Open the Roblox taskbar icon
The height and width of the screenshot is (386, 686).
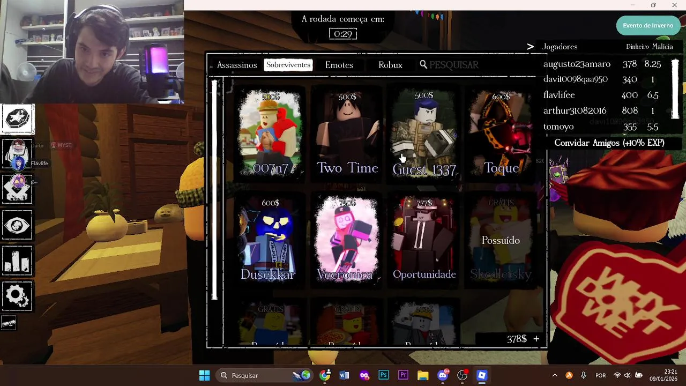482,375
